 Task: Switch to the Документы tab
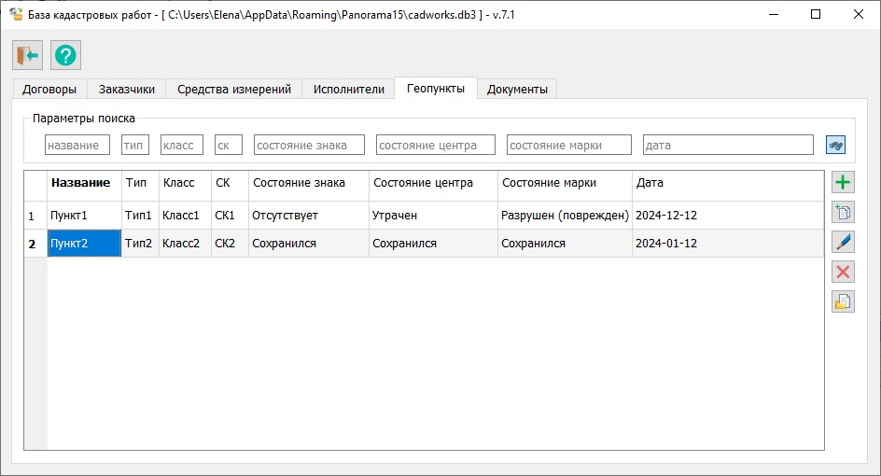pyautogui.click(x=517, y=89)
